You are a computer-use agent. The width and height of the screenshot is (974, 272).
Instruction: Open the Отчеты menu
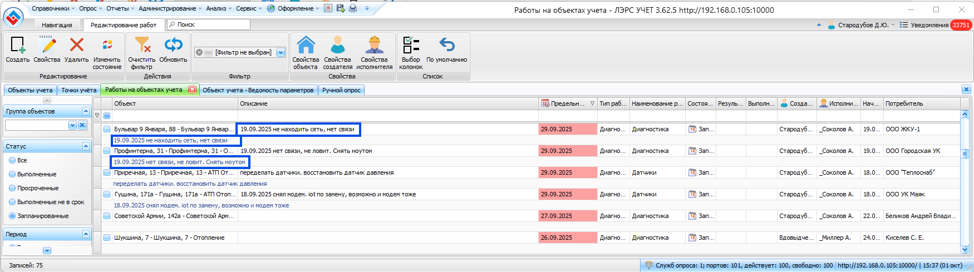point(117,8)
